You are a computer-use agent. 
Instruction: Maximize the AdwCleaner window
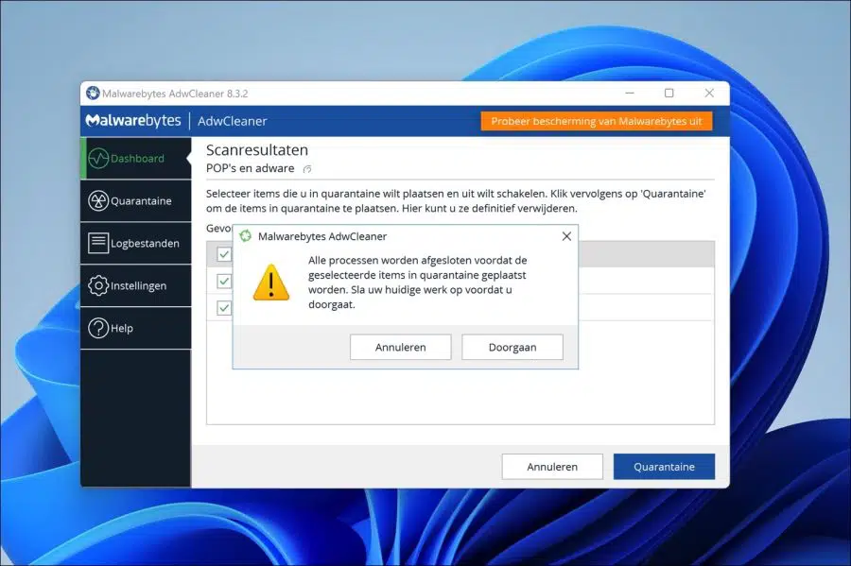tap(669, 94)
